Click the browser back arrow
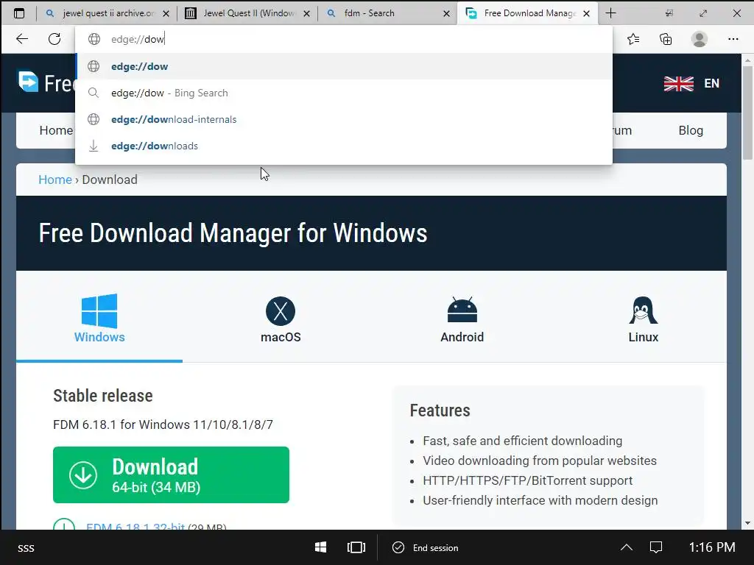Viewport: 754px width, 565px height. [x=22, y=39]
